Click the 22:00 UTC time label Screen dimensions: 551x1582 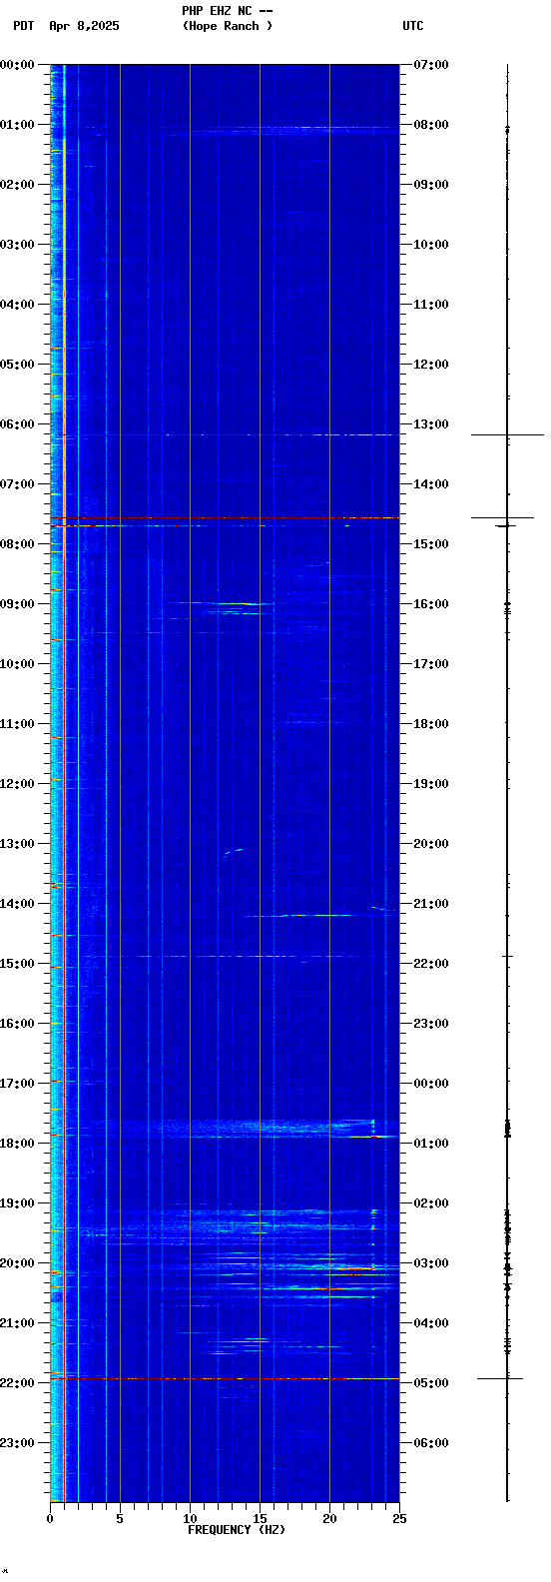[431, 964]
